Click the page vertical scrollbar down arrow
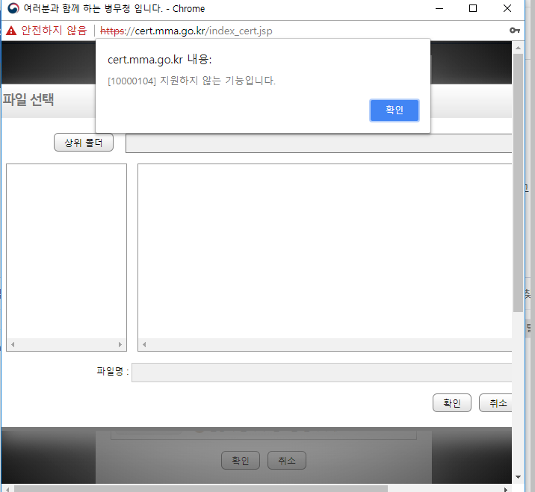 click(519, 476)
